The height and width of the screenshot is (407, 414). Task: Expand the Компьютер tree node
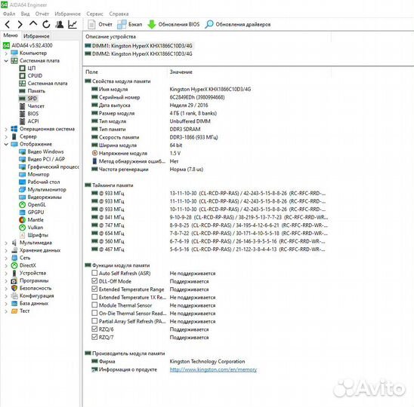click(x=6, y=54)
